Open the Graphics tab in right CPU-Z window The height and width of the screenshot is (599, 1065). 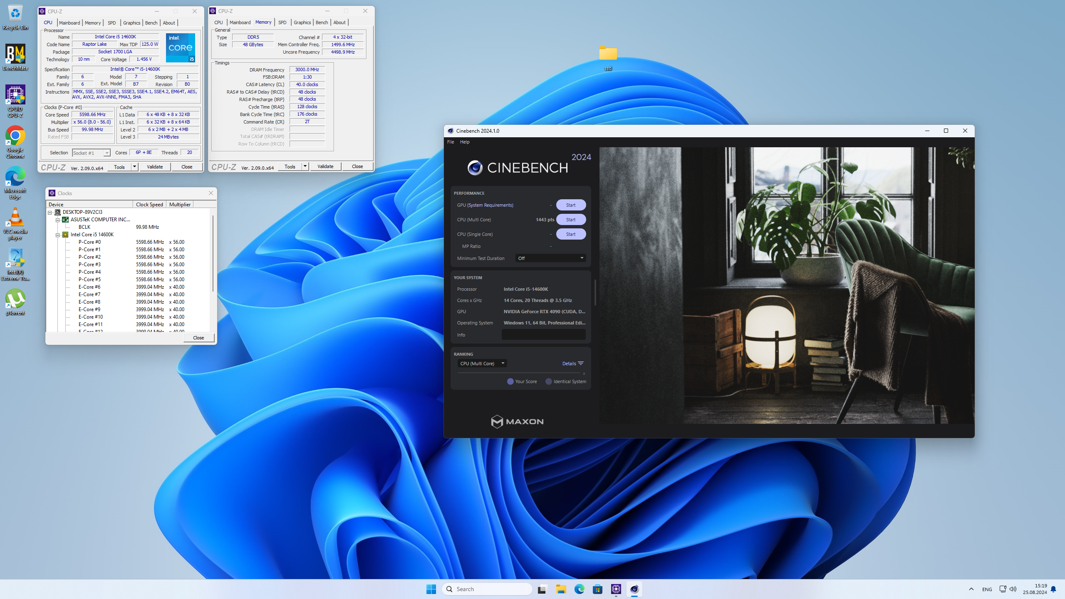coord(302,22)
